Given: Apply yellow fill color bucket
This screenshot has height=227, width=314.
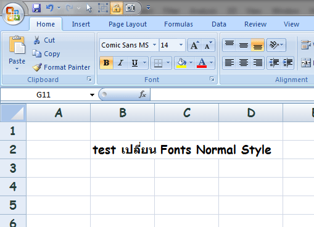Looking at the screenshot, I should (181, 63).
